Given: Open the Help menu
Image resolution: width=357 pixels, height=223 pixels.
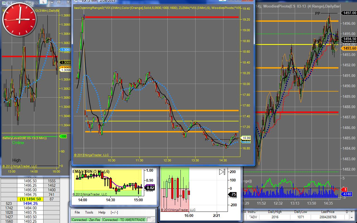Looking at the screenshot, I should pyautogui.click(x=102, y=212).
